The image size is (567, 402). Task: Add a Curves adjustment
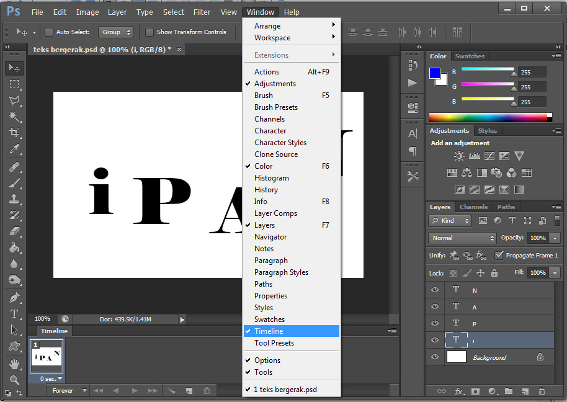click(489, 156)
